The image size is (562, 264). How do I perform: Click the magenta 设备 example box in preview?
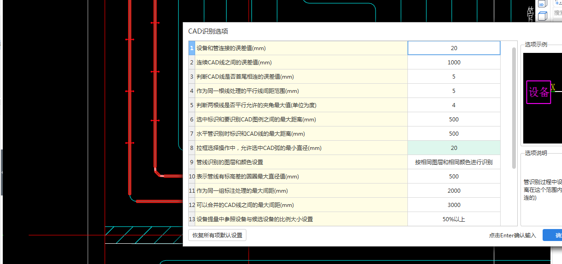coord(538,92)
